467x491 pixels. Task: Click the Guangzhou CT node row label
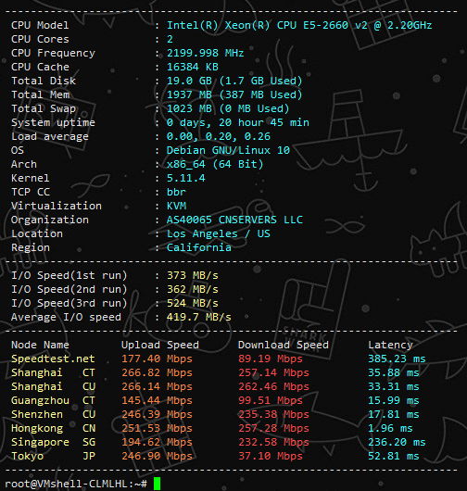(53, 400)
